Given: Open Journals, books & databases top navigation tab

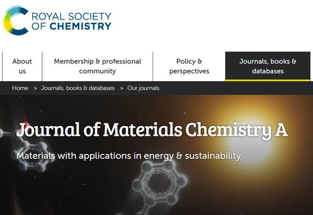Looking at the screenshot, I should point(268,66).
